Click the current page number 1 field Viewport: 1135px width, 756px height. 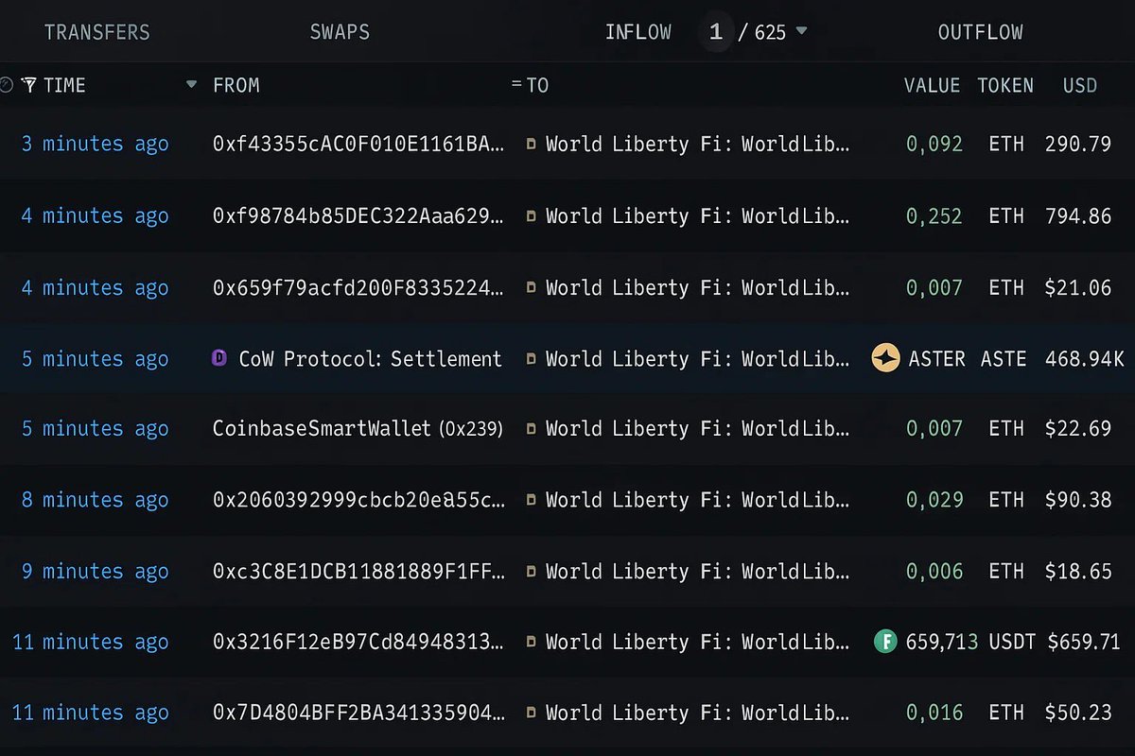pyautogui.click(x=716, y=32)
